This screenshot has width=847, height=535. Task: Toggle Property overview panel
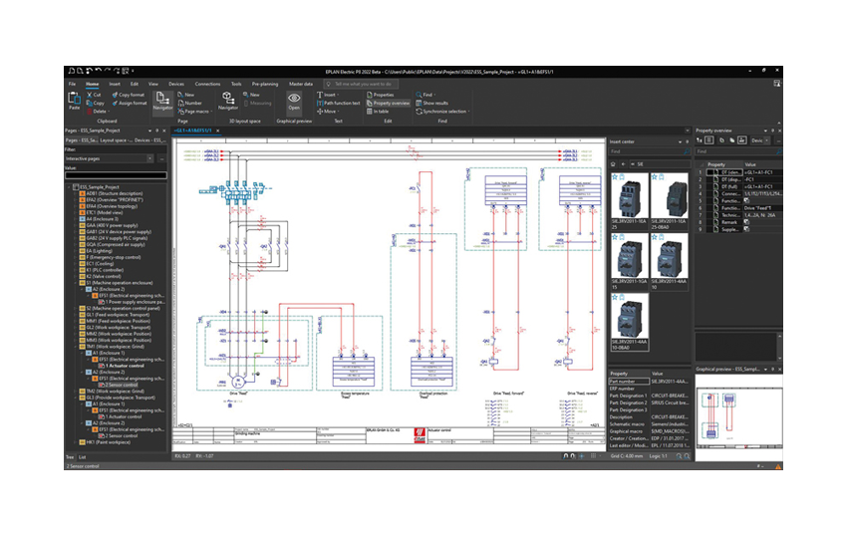[x=388, y=103]
